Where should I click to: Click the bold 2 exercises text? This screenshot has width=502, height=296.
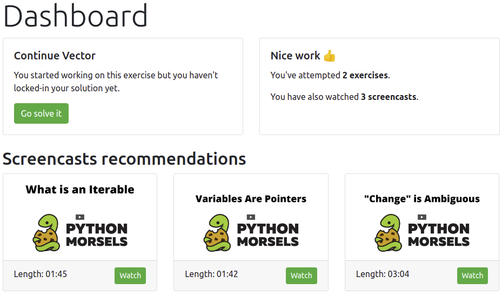(x=365, y=76)
